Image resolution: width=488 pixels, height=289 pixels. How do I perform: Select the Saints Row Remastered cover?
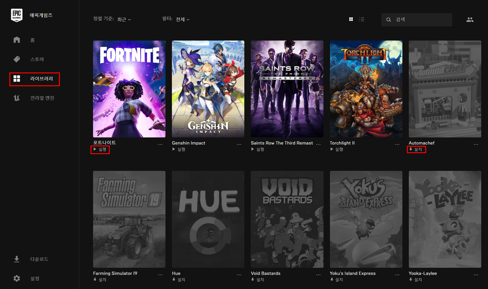click(x=287, y=89)
